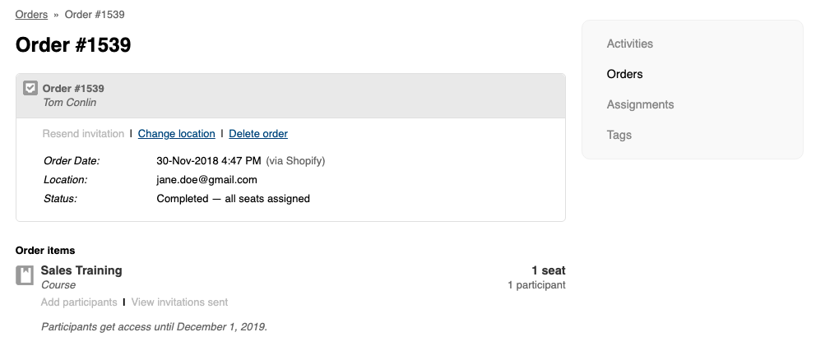
Task: Click the 1 seat count
Action: click(548, 270)
